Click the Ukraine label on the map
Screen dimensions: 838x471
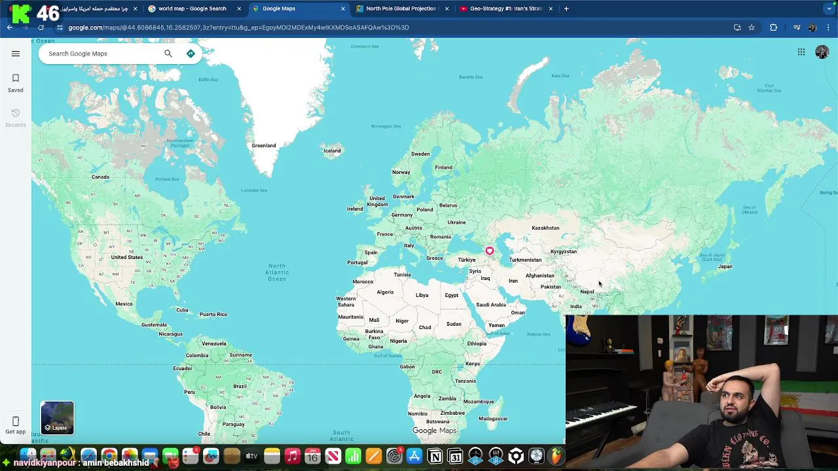point(456,222)
